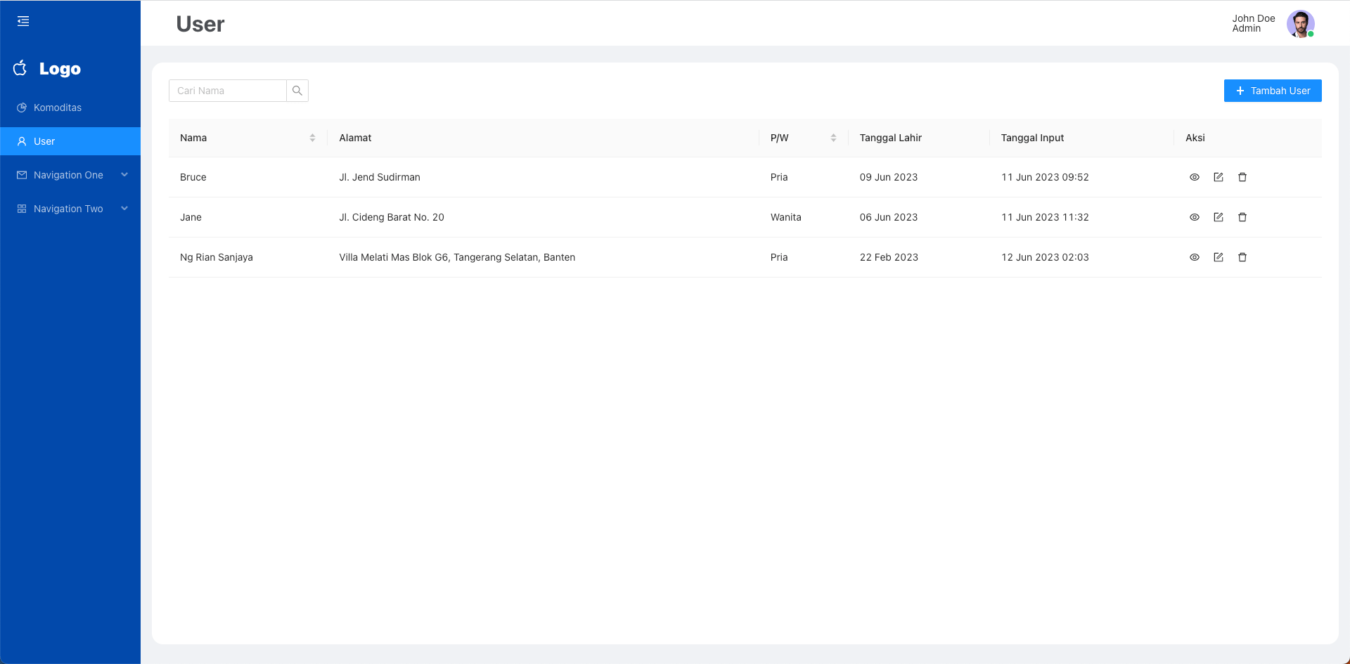Click the John Doe profile avatar
The width and height of the screenshot is (1350, 664).
tap(1300, 24)
